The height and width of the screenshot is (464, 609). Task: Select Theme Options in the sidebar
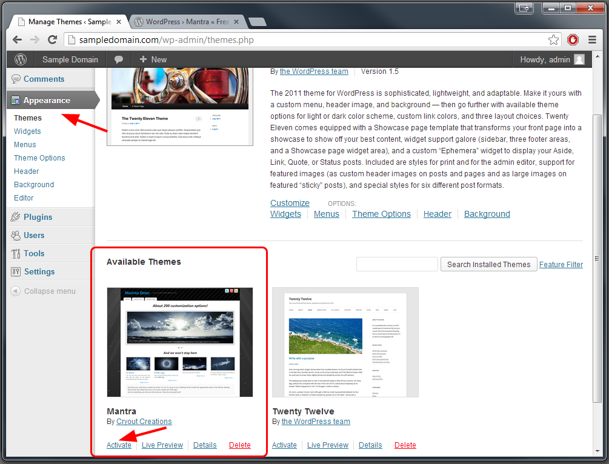pos(39,158)
